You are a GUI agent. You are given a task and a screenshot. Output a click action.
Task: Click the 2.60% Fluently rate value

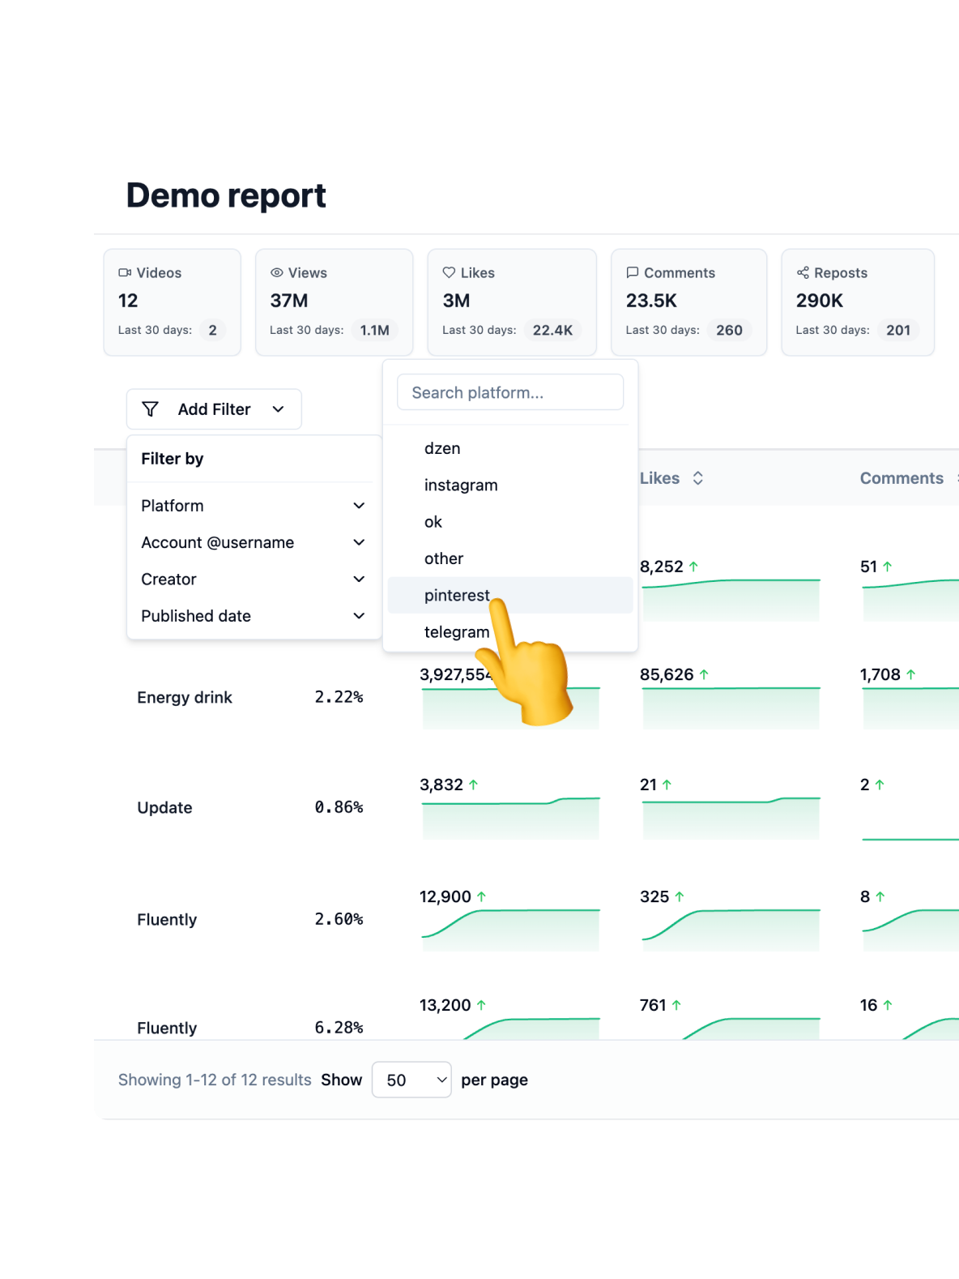click(x=339, y=919)
